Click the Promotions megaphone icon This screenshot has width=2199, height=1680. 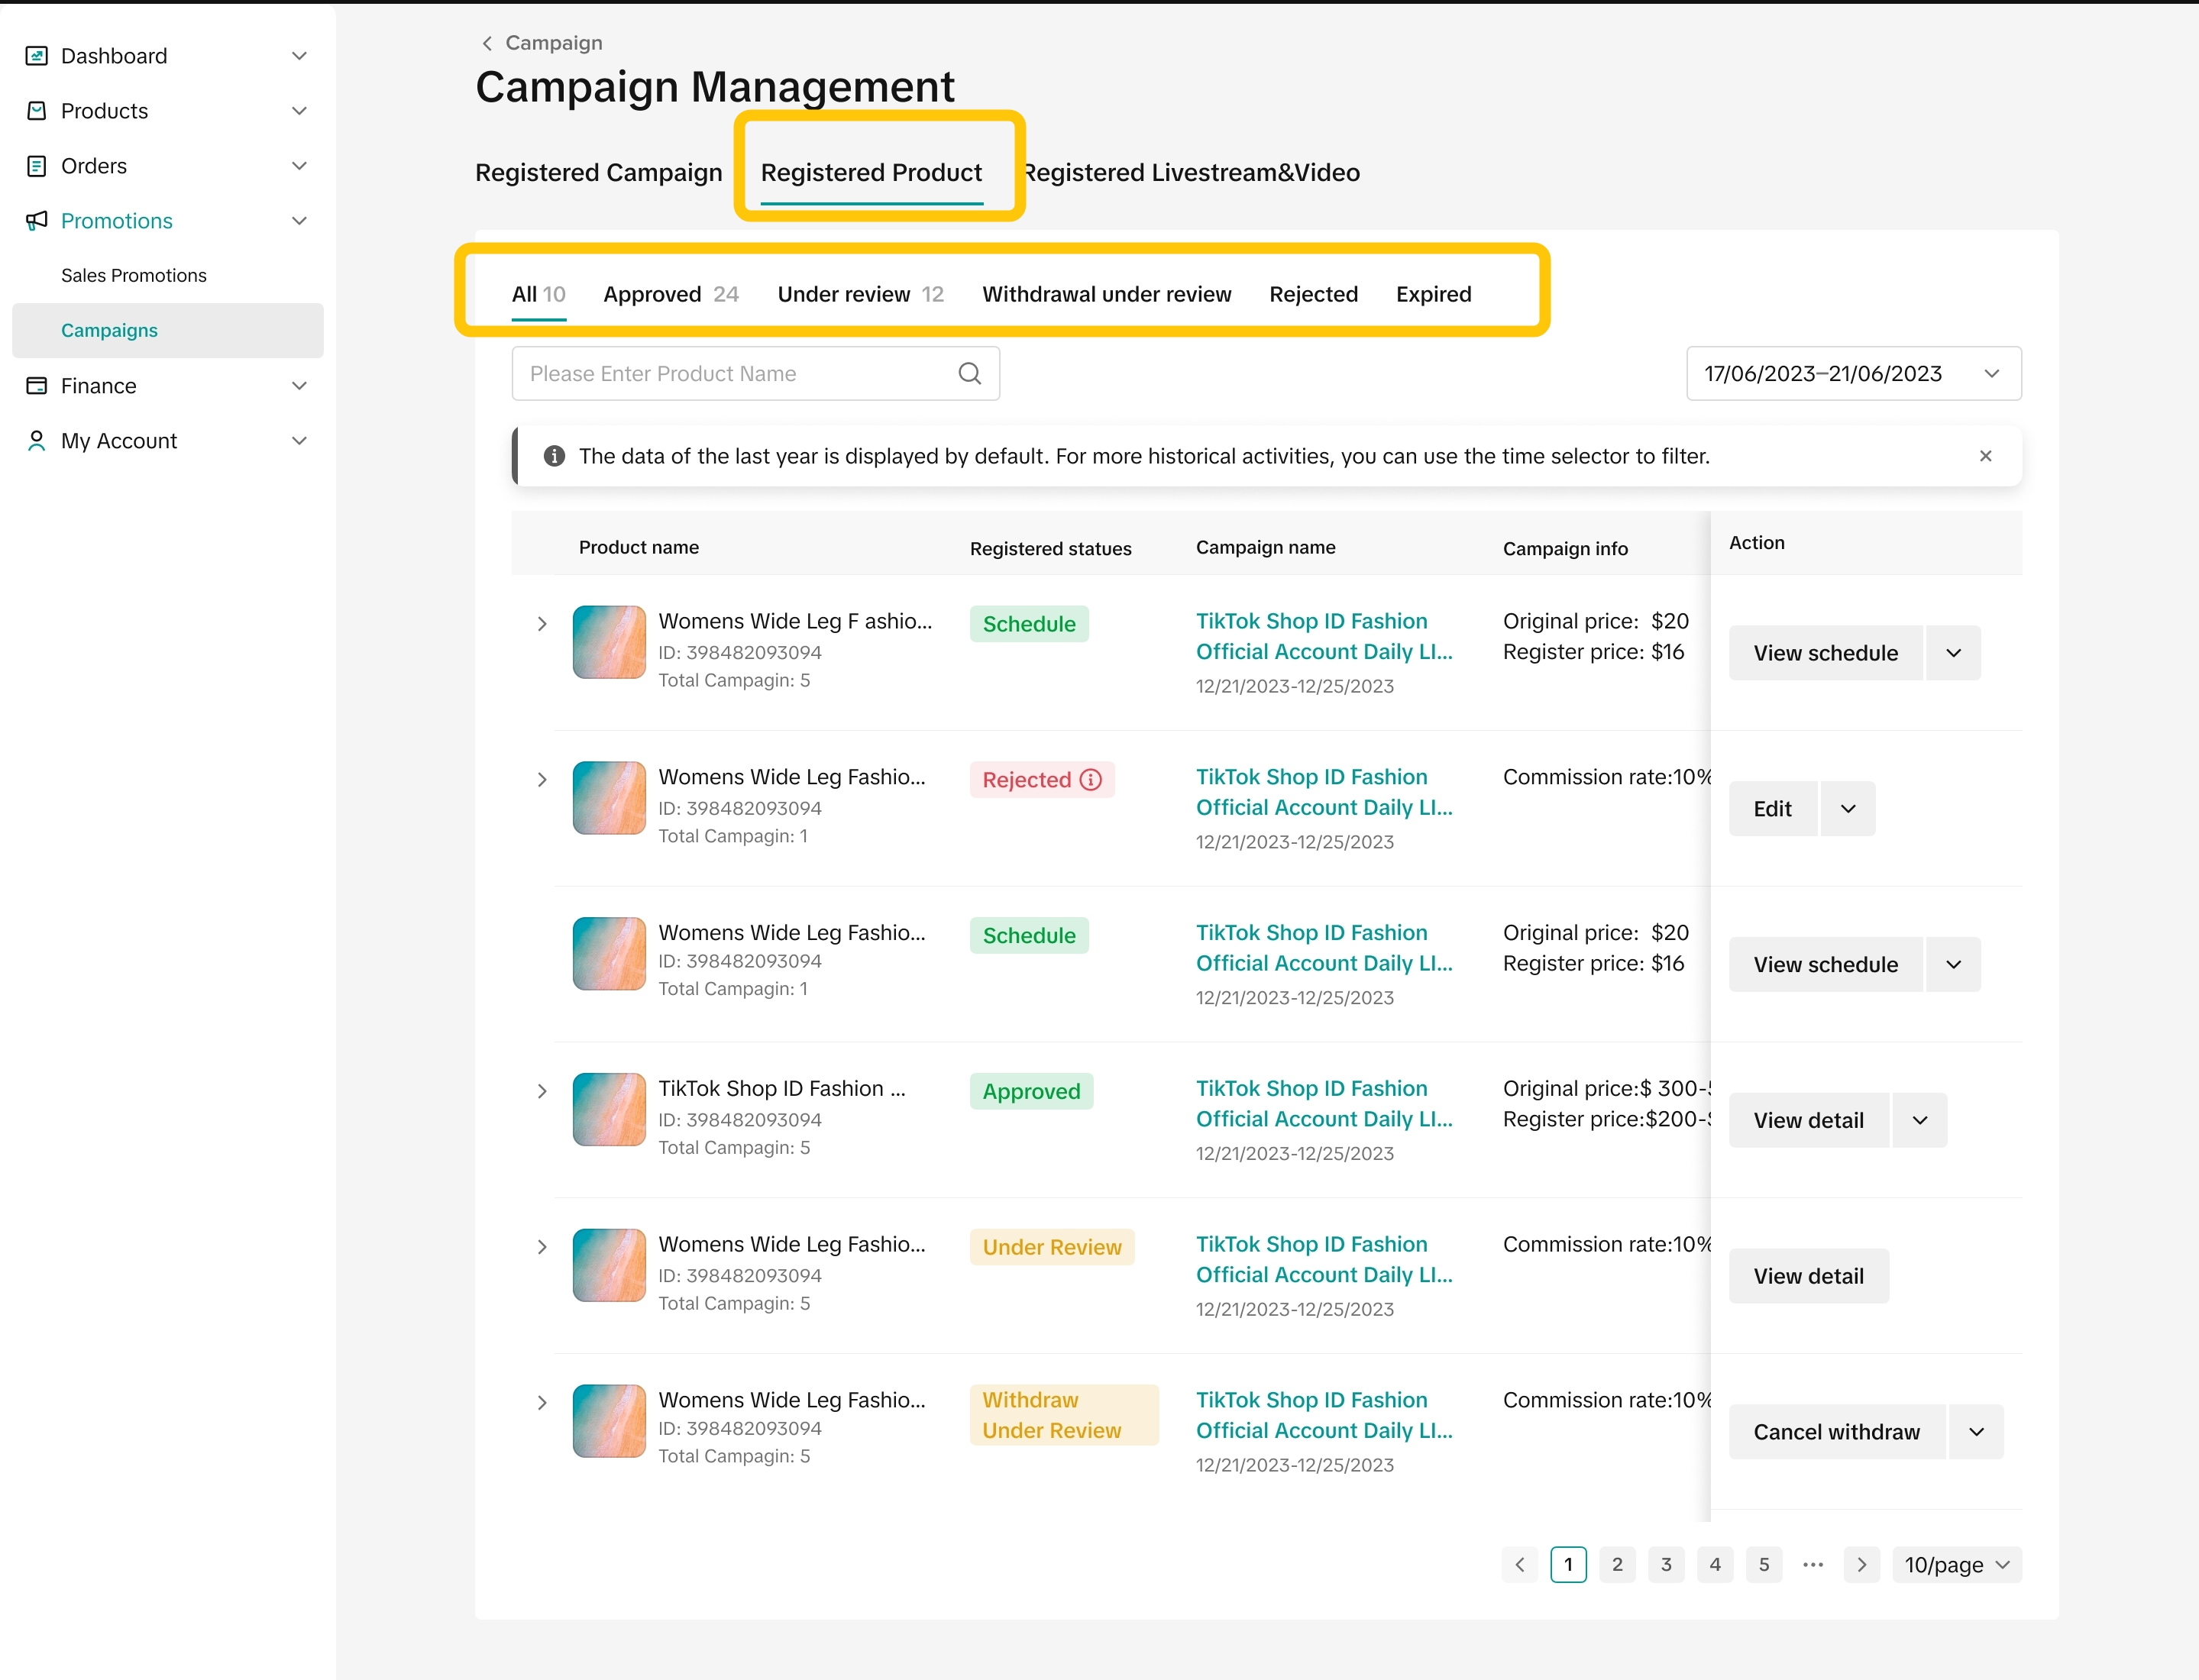tap(36, 221)
